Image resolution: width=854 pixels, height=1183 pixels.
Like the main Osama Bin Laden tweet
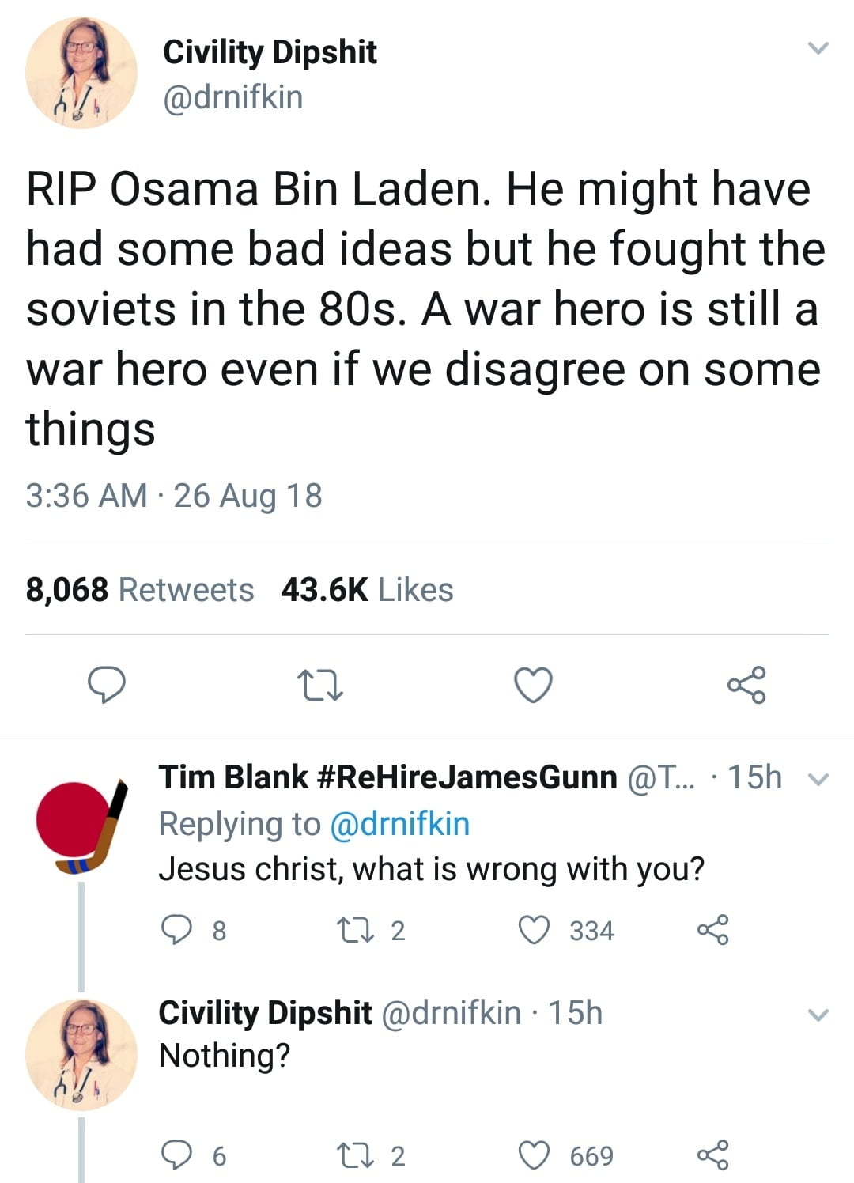tap(534, 685)
